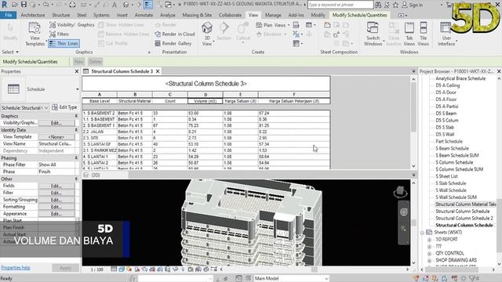502x282 pixels.
Task: Collapse Phasing properties section
Action: point(76,158)
